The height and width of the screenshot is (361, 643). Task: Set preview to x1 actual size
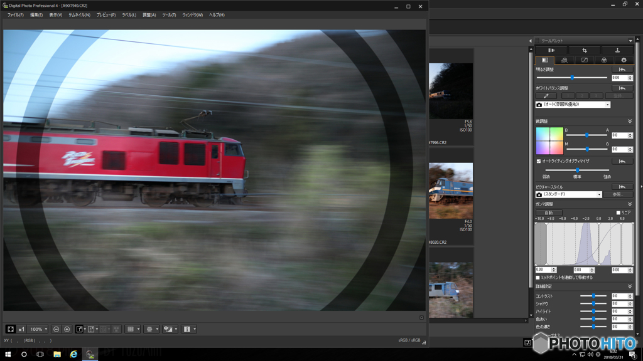(21, 329)
